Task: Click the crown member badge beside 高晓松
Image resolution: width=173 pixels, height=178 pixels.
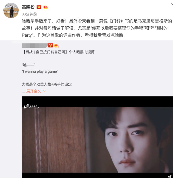Action: (45, 7)
